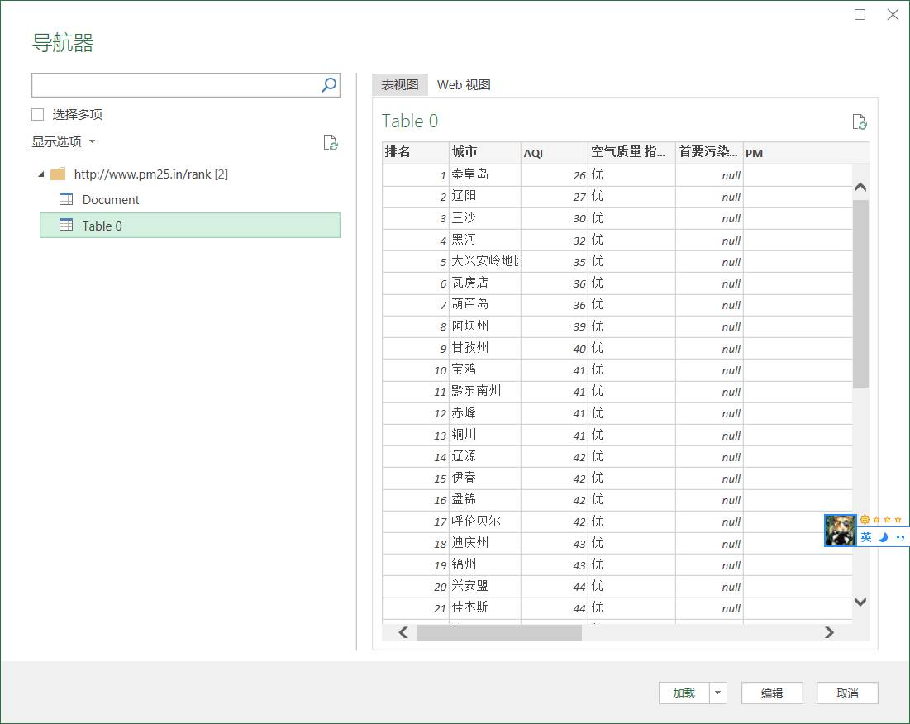The height and width of the screenshot is (724, 910).
Task: Click the horizontal scrollbar thumb
Action: click(x=499, y=632)
